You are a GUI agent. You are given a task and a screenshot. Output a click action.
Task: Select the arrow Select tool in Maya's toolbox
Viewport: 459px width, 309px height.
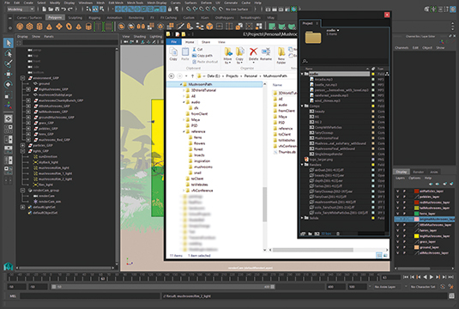9,43
